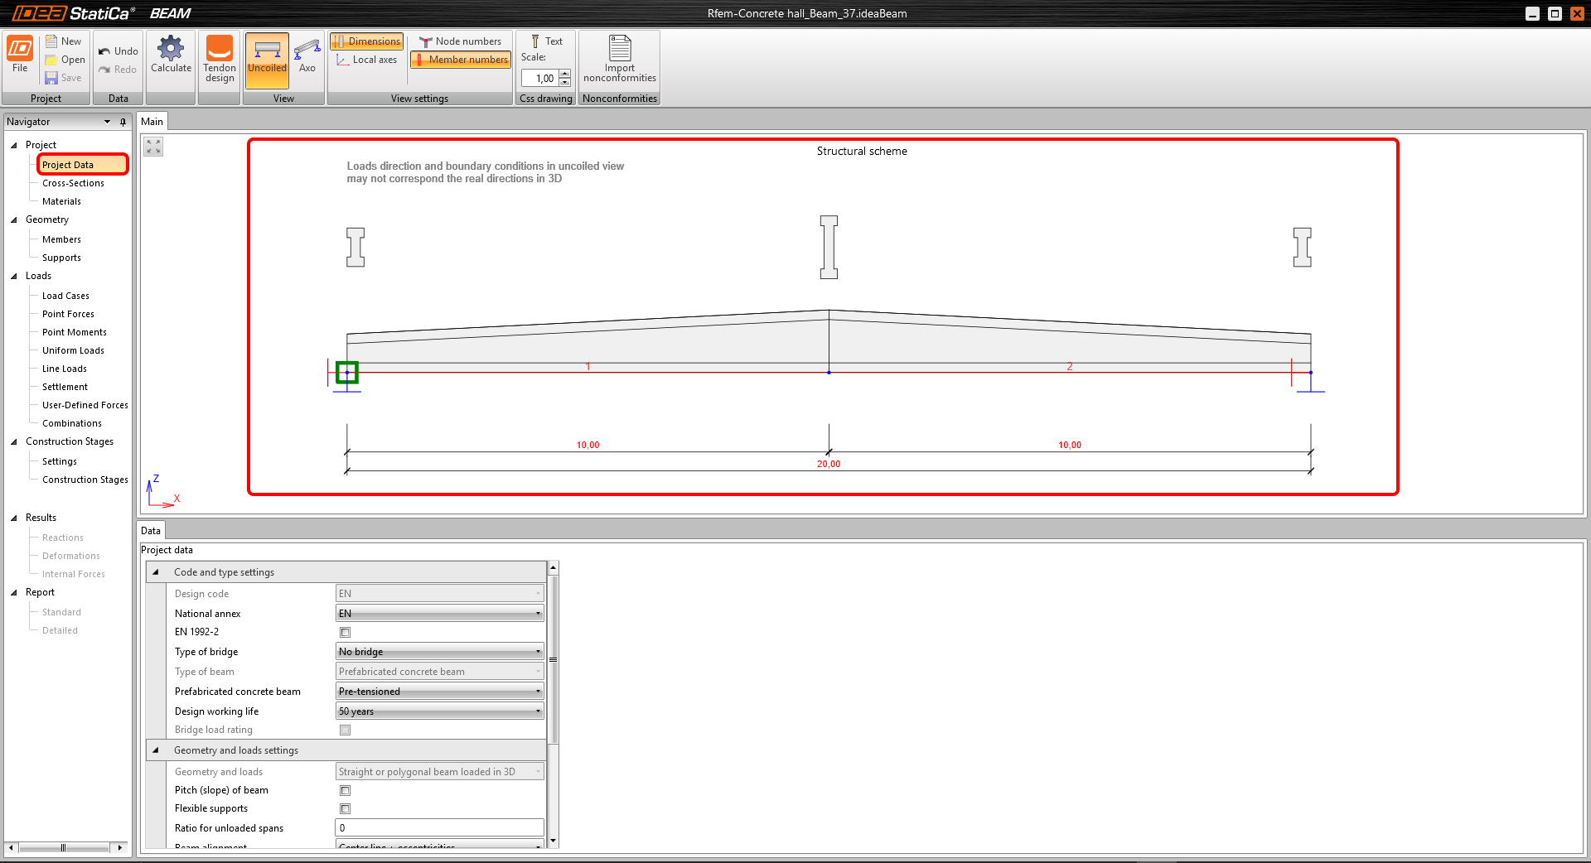Image resolution: width=1591 pixels, height=863 pixels.
Task: Collapse the Code and type settings section
Action: pos(156,572)
